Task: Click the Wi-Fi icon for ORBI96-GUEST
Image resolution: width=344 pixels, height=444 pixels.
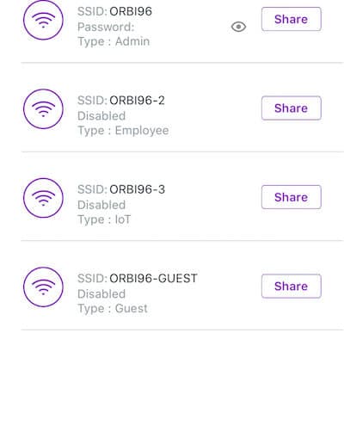Action: point(43,287)
